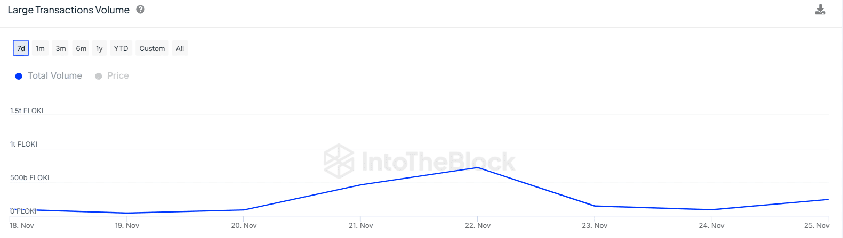This screenshot has width=843, height=238.
Task: Click the IntoTheBlock cube logo watermark
Action: click(x=339, y=161)
